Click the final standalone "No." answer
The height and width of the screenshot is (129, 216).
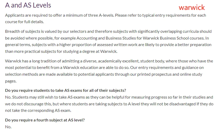[8, 127]
